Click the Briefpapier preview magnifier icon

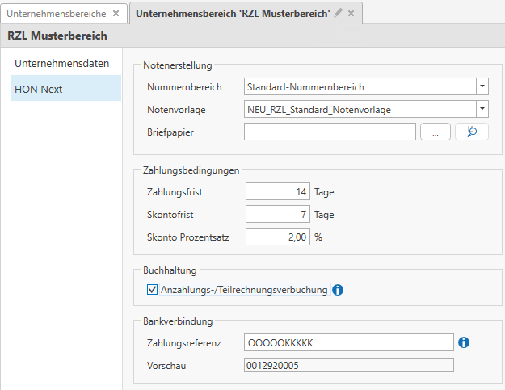click(x=472, y=132)
